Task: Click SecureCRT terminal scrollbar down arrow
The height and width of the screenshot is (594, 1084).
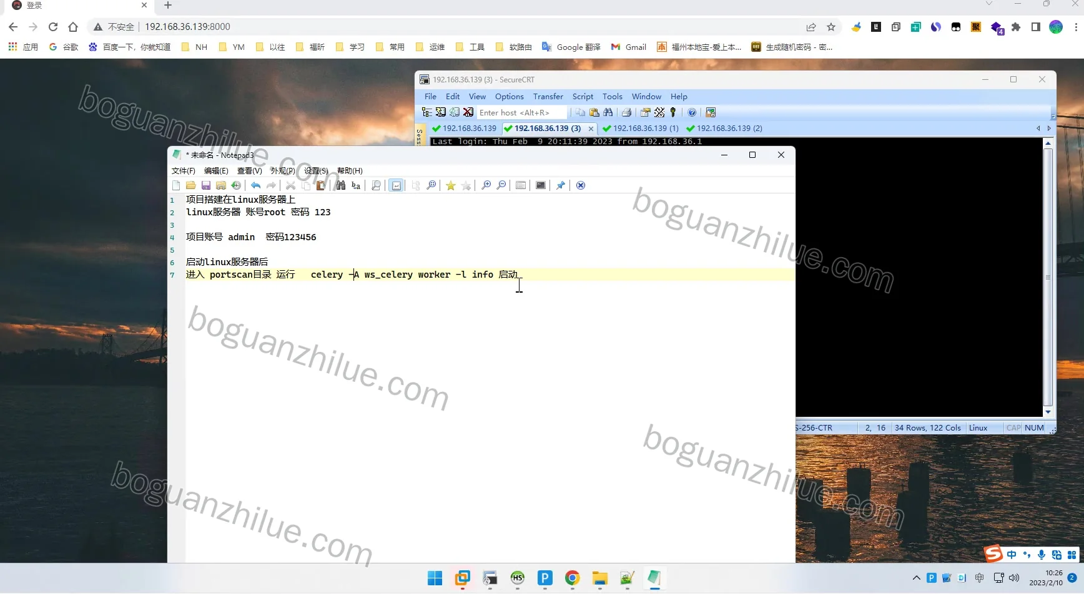Action: coord(1048,412)
